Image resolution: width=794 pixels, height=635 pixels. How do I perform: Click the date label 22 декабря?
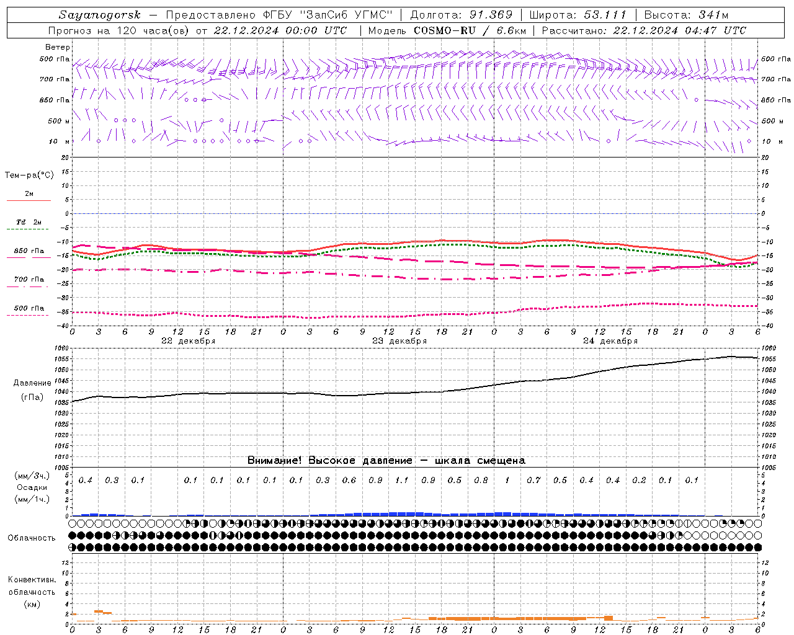pos(189,341)
